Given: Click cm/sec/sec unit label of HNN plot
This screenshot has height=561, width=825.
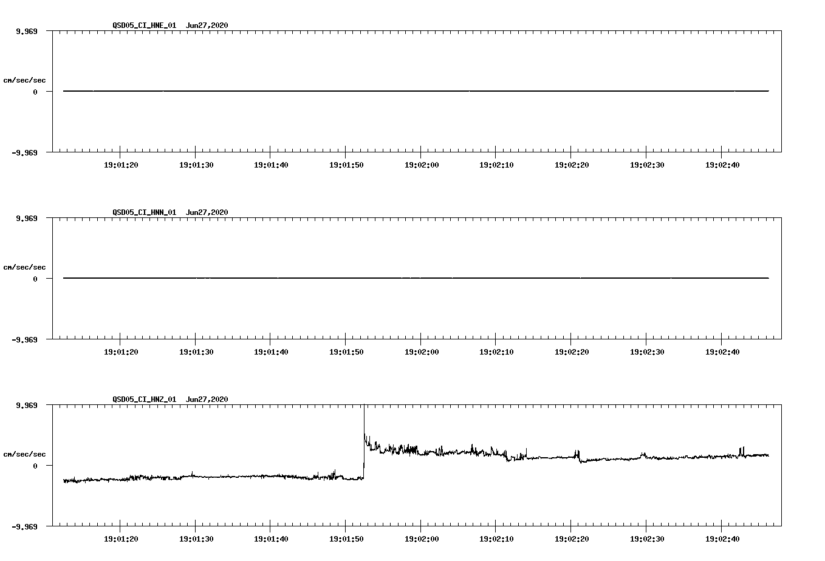Looking at the screenshot, I should click(24, 267).
